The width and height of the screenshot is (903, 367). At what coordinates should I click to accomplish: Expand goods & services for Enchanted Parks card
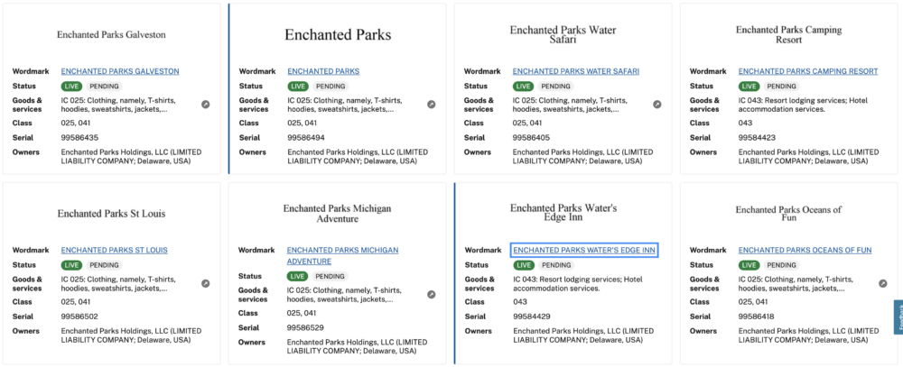432,105
